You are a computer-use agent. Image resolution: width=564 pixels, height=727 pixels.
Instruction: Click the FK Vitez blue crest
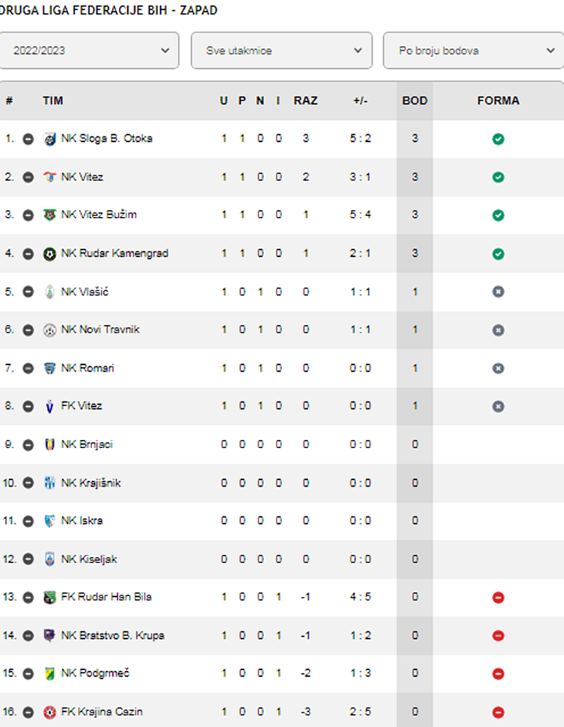pyautogui.click(x=50, y=406)
